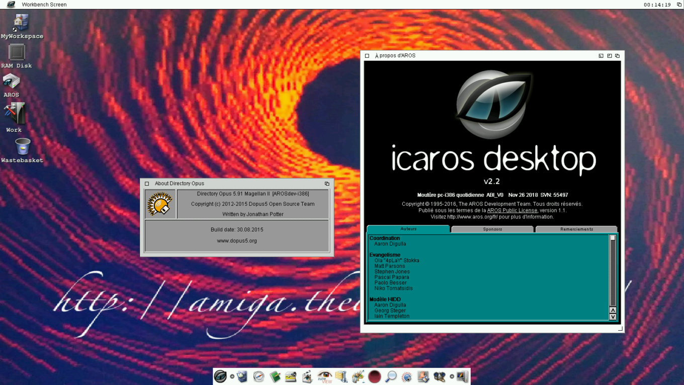The width and height of the screenshot is (684, 385).
Task: Click the down arrow of the authors scrollbar
Action: pyautogui.click(x=613, y=317)
